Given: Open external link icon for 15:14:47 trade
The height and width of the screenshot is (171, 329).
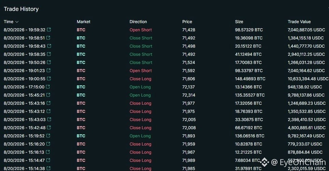Looking at the screenshot, I should point(48,160).
